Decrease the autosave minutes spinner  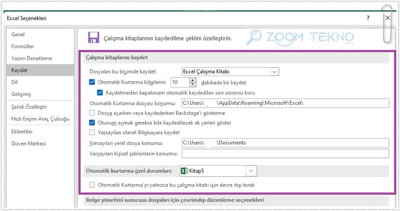(x=193, y=84)
